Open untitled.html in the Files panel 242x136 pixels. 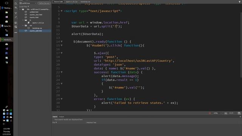(34, 12)
